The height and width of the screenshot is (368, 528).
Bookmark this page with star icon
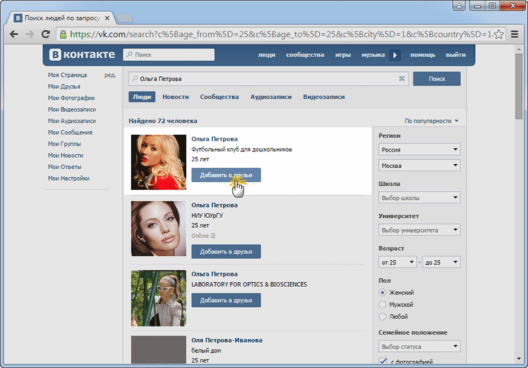coord(498,34)
